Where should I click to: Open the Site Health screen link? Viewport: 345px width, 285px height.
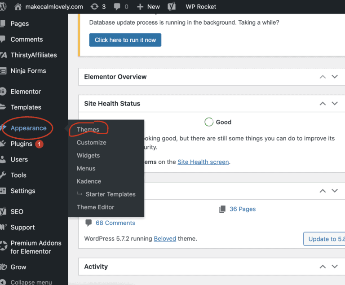(203, 162)
